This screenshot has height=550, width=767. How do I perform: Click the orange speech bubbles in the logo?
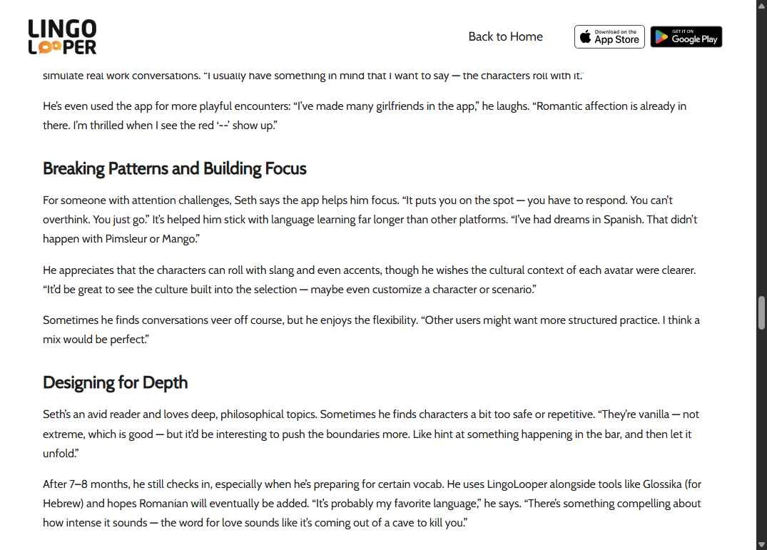click(x=46, y=47)
